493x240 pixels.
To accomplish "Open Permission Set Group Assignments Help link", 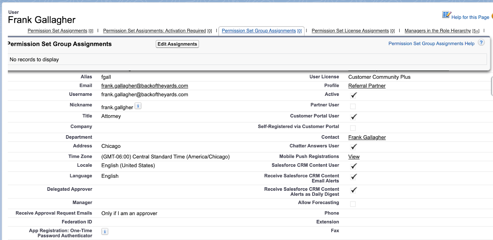I will [x=431, y=44].
